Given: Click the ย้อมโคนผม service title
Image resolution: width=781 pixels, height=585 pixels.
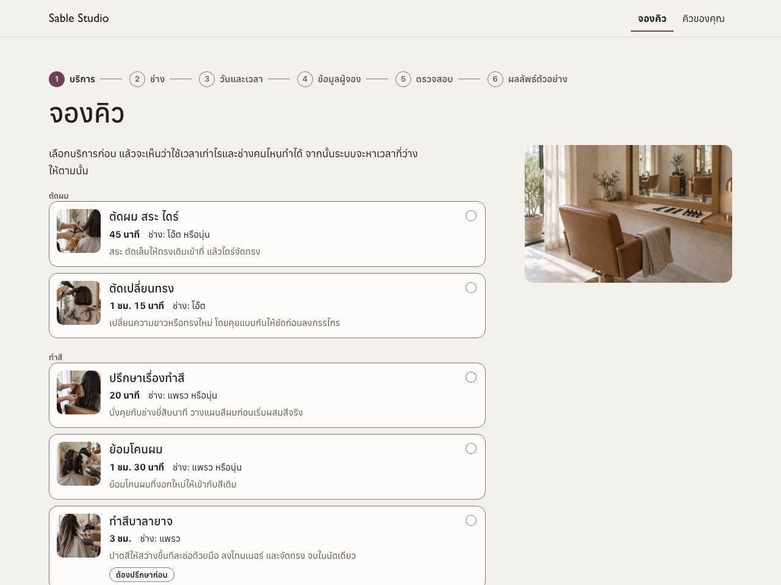Looking at the screenshot, I should (x=136, y=450).
